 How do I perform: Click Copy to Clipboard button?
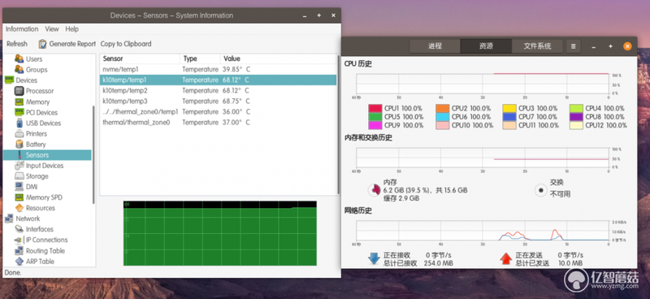coord(126,44)
